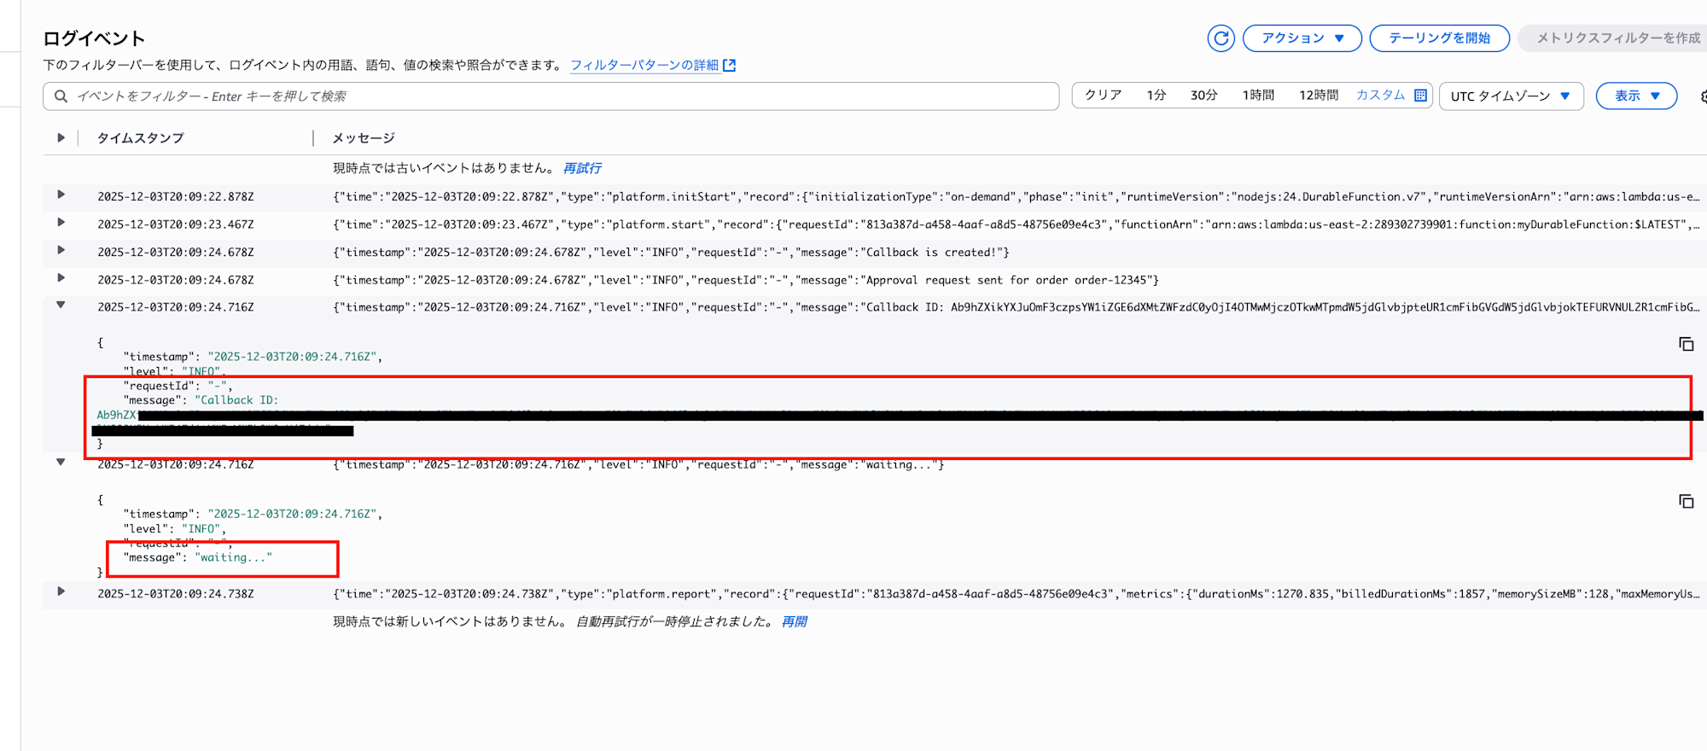Expand the platform.report log row
This screenshot has height=751, width=1707.
coord(61,591)
